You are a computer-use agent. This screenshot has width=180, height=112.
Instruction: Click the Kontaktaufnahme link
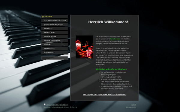coord(104,95)
